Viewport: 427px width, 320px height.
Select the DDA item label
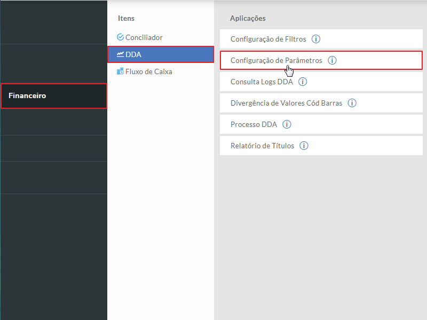point(133,54)
